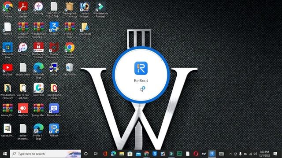
Task: Open the Profile 1 - Edge browser shortcut
Action: point(38,132)
